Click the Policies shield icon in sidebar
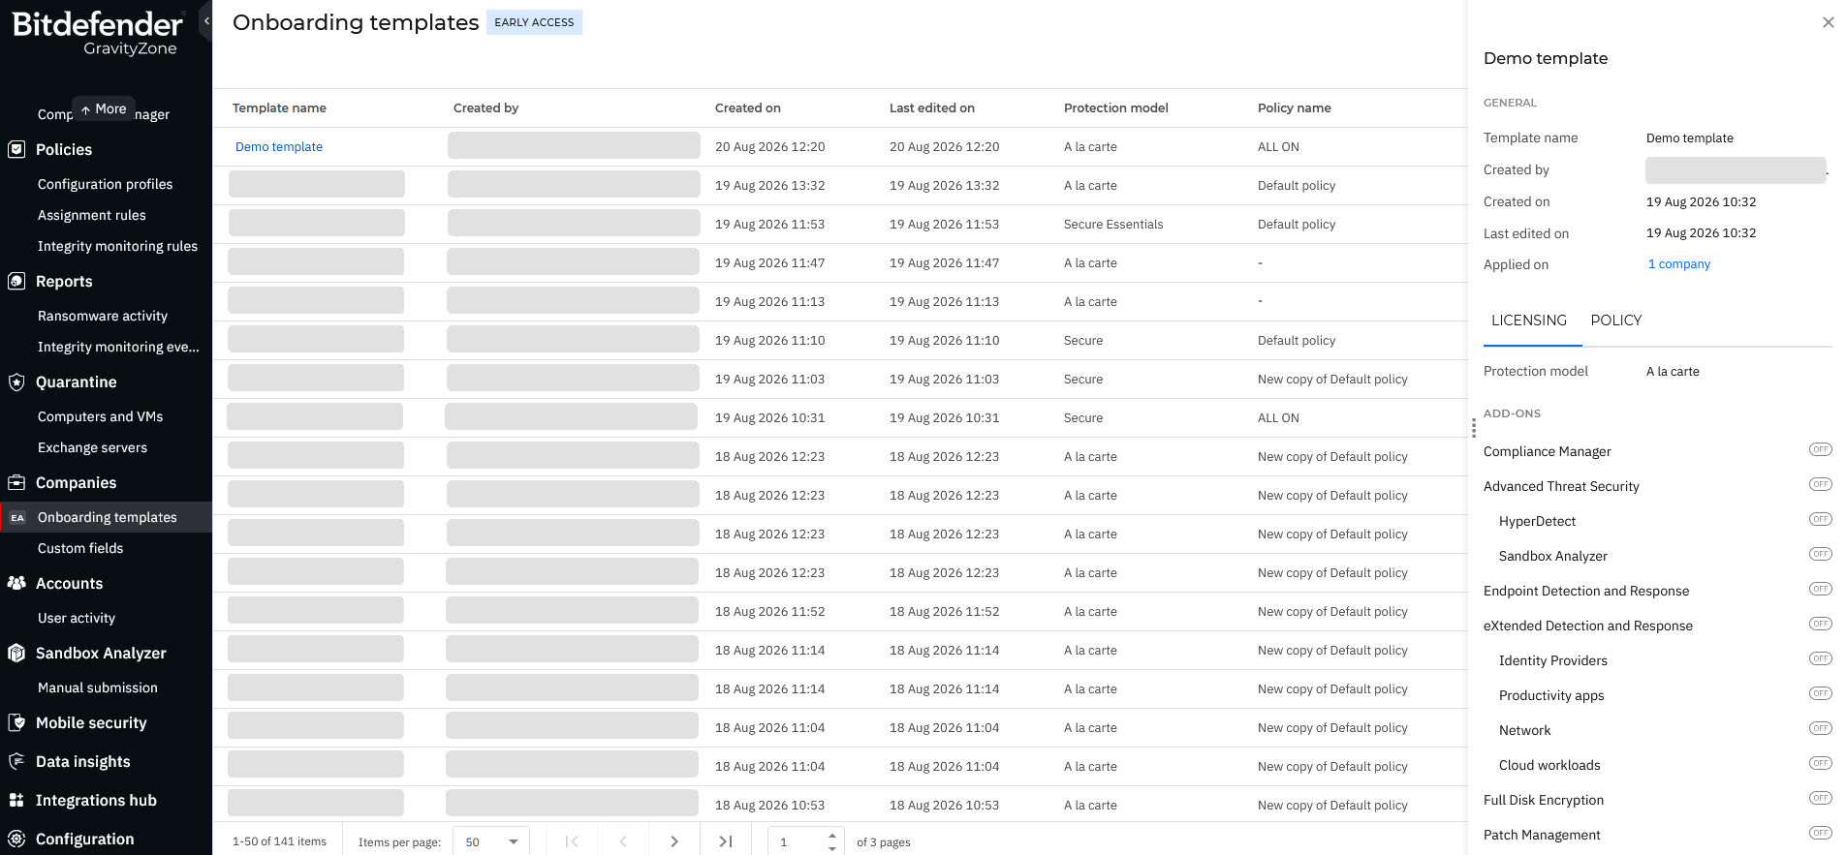 tap(16, 149)
